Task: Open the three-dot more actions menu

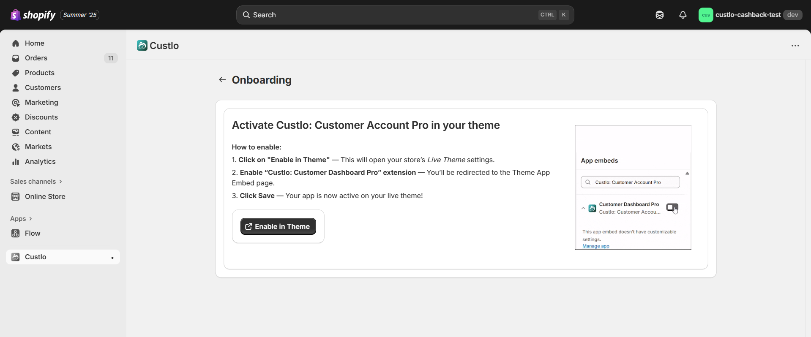Action: pos(795,46)
